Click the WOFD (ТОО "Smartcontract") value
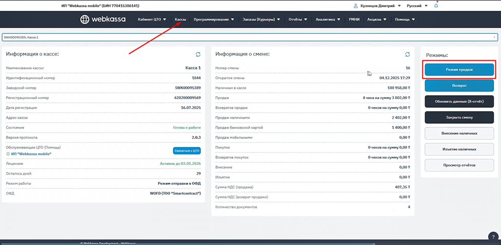Viewport: 501px width, 245px height. click(175, 194)
